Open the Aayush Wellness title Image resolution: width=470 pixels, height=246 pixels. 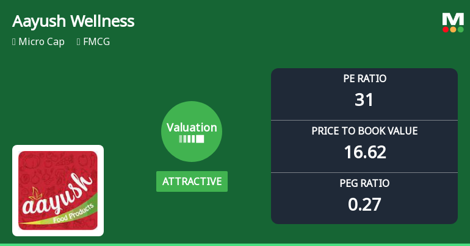[x=73, y=21]
